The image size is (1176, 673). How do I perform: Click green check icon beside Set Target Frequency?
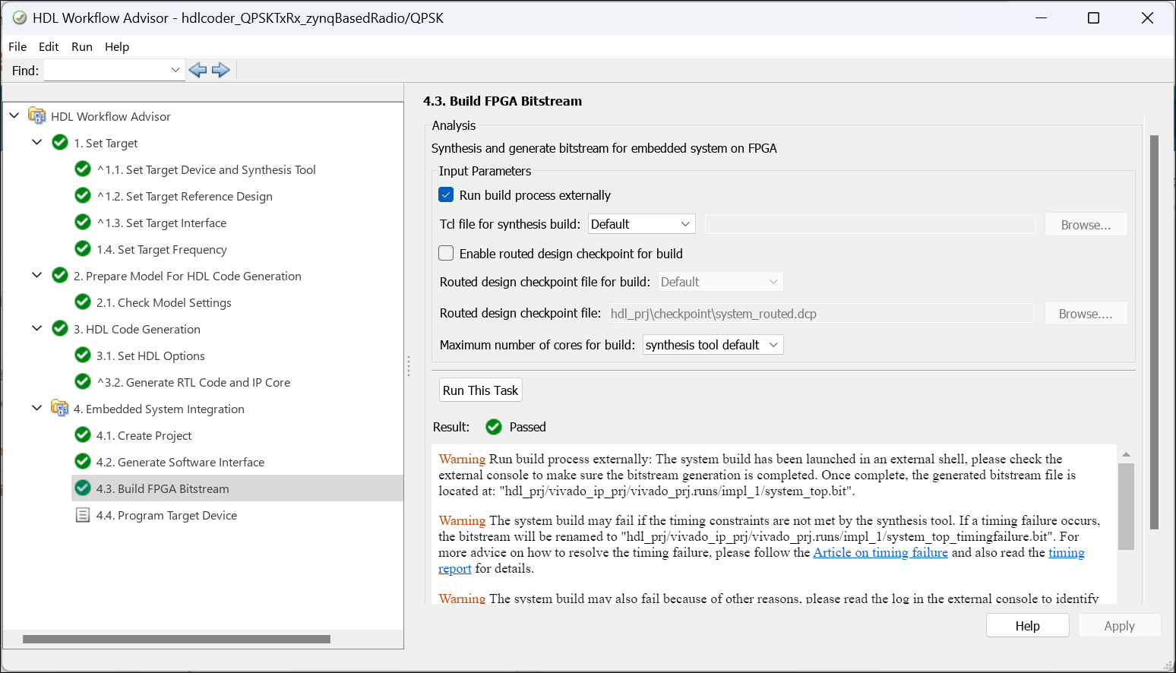pos(83,249)
